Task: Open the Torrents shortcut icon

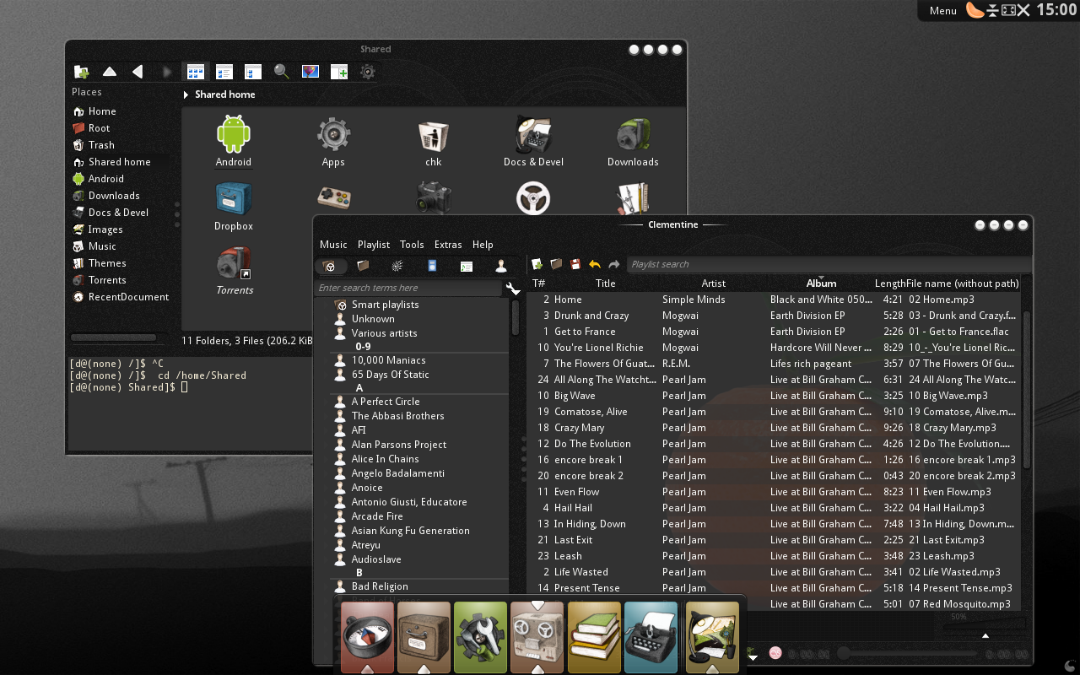Action: 234,262
